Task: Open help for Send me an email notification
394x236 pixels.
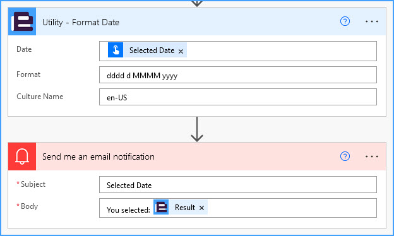Action: tap(345, 156)
